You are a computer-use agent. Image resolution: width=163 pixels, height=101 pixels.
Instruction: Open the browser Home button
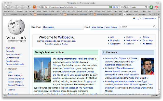tap(29, 7)
